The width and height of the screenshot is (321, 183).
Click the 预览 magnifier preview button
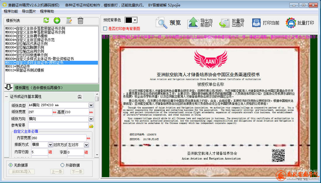[x=169, y=23]
